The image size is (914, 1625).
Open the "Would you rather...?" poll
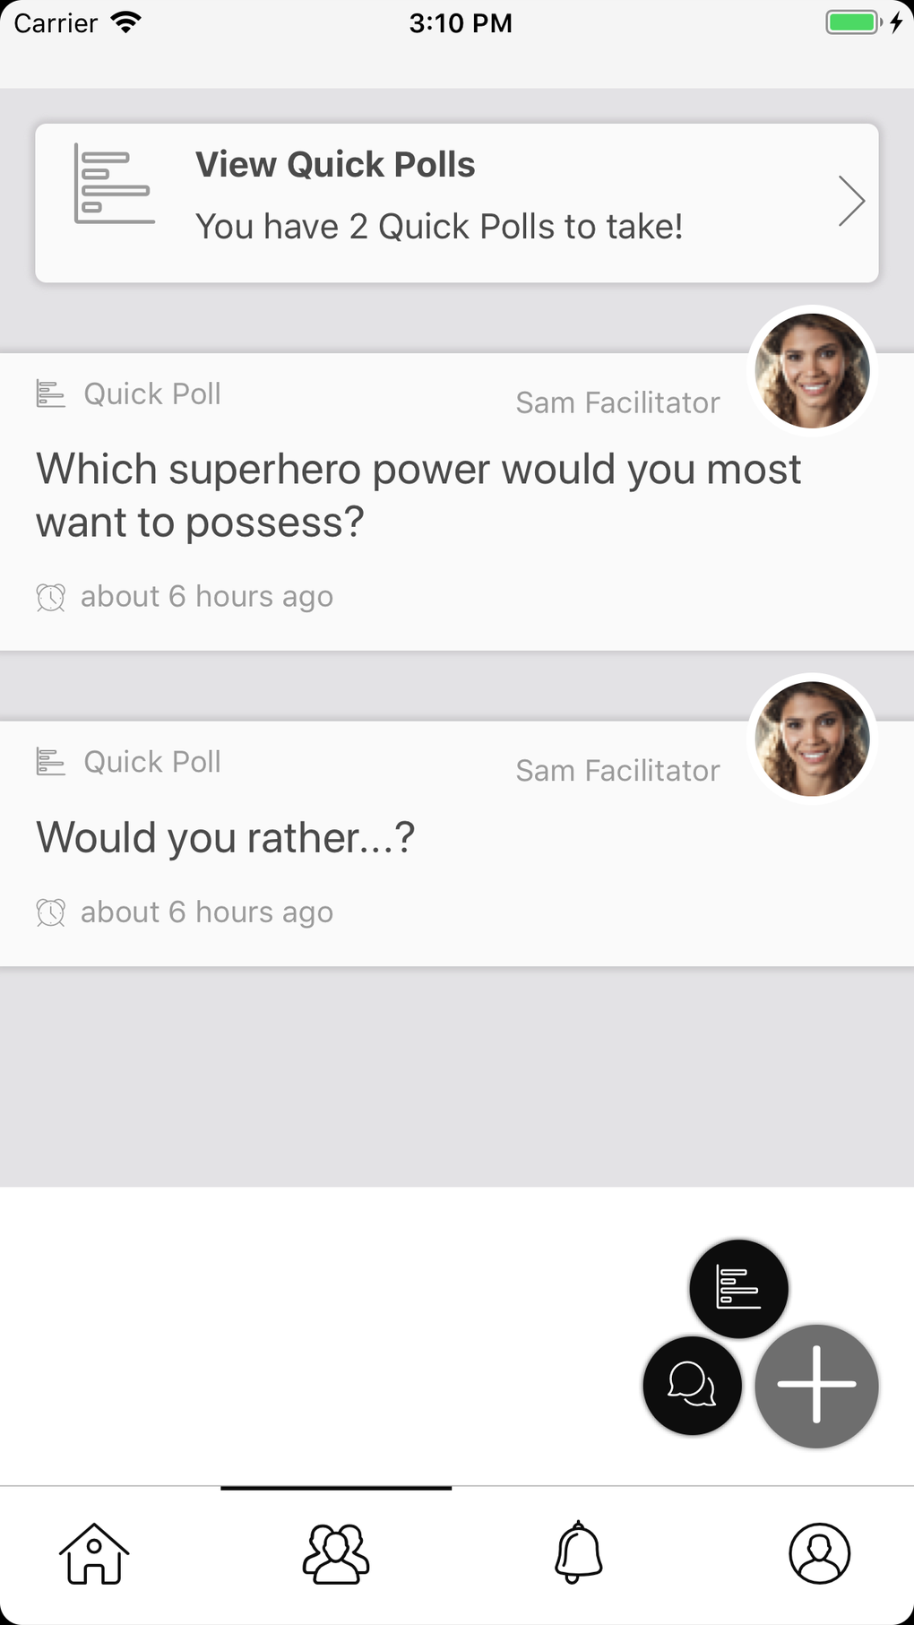(x=225, y=838)
